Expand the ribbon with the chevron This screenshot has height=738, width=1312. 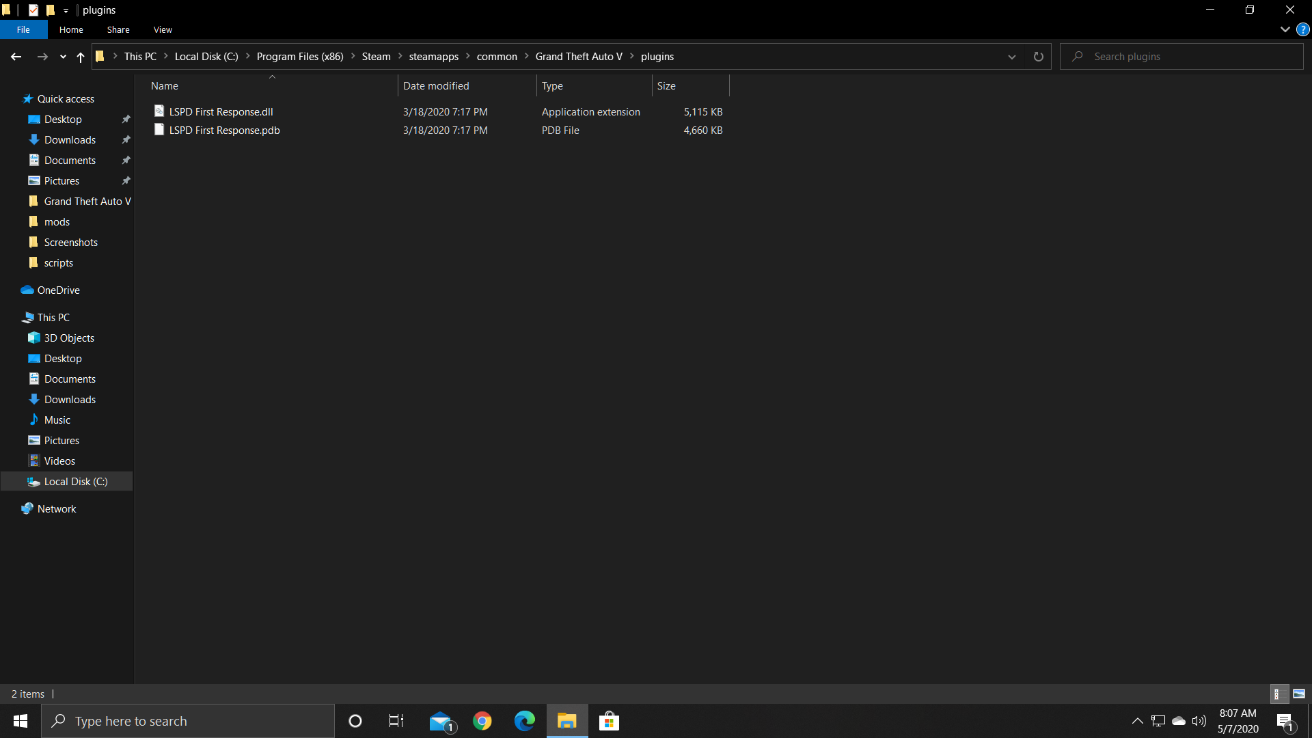coord(1285,29)
